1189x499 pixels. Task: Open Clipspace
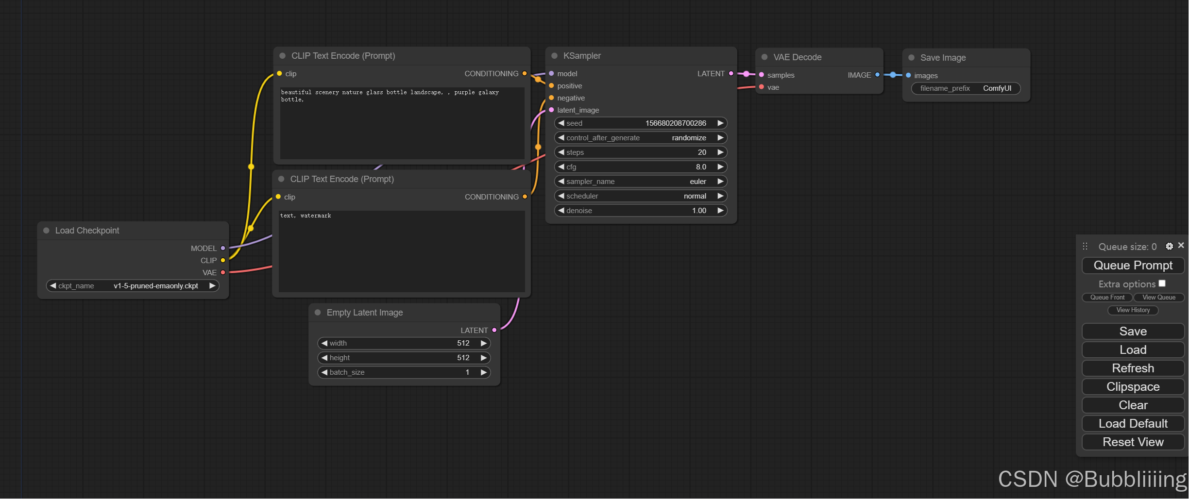[x=1133, y=387]
